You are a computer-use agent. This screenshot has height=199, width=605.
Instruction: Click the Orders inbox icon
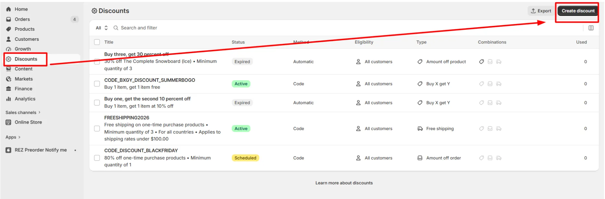9,19
